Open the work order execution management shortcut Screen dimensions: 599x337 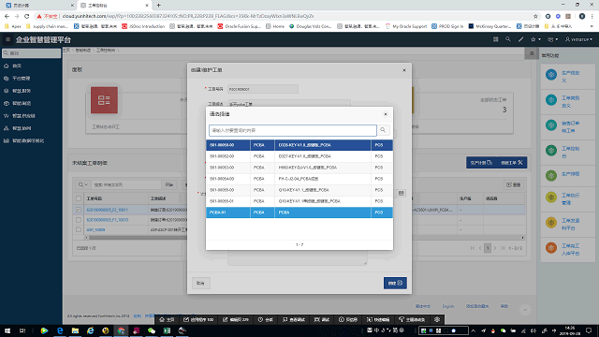[568, 198]
